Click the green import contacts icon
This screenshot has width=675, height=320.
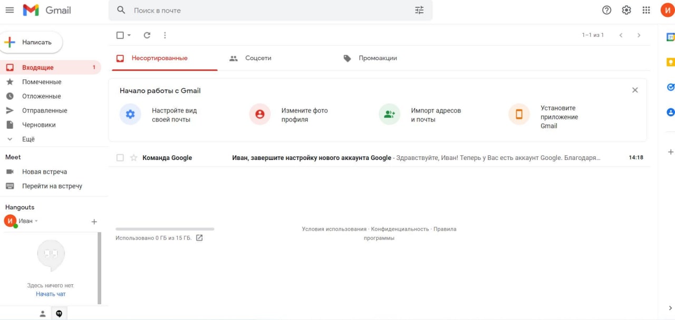389,114
